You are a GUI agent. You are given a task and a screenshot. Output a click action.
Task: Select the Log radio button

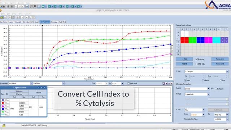(221, 80)
